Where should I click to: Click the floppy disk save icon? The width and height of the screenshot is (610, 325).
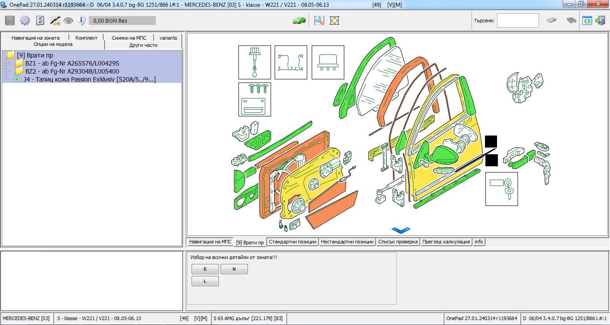(10, 21)
